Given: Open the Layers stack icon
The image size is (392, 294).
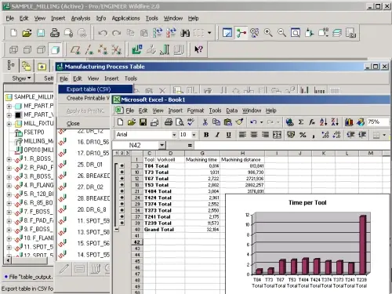Looking at the screenshot, I should (x=337, y=33).
